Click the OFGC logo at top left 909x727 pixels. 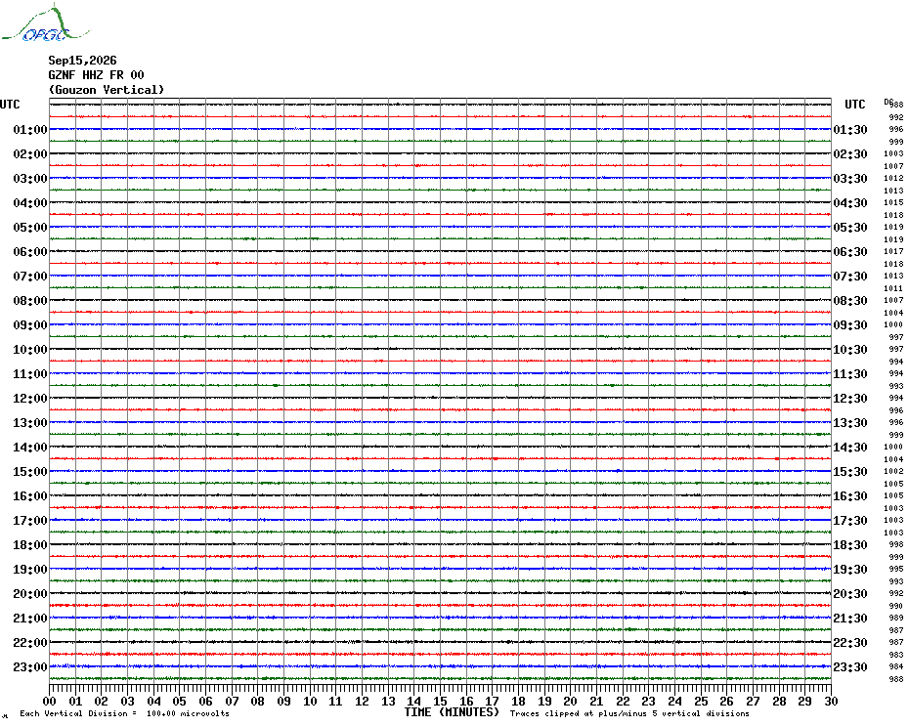point(45,23)
